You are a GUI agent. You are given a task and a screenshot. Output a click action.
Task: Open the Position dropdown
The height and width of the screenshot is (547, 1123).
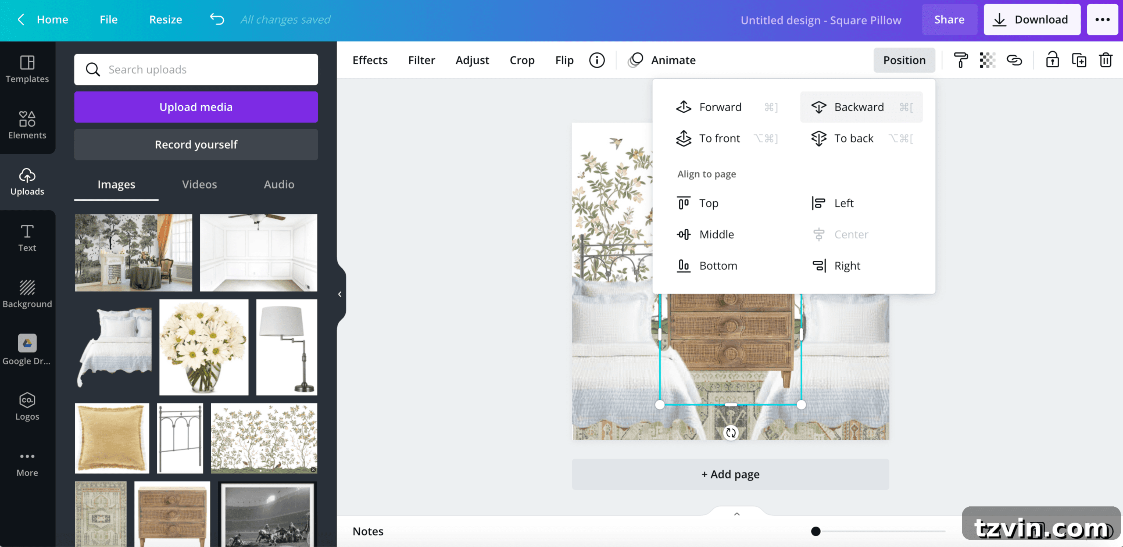point(905,60)
